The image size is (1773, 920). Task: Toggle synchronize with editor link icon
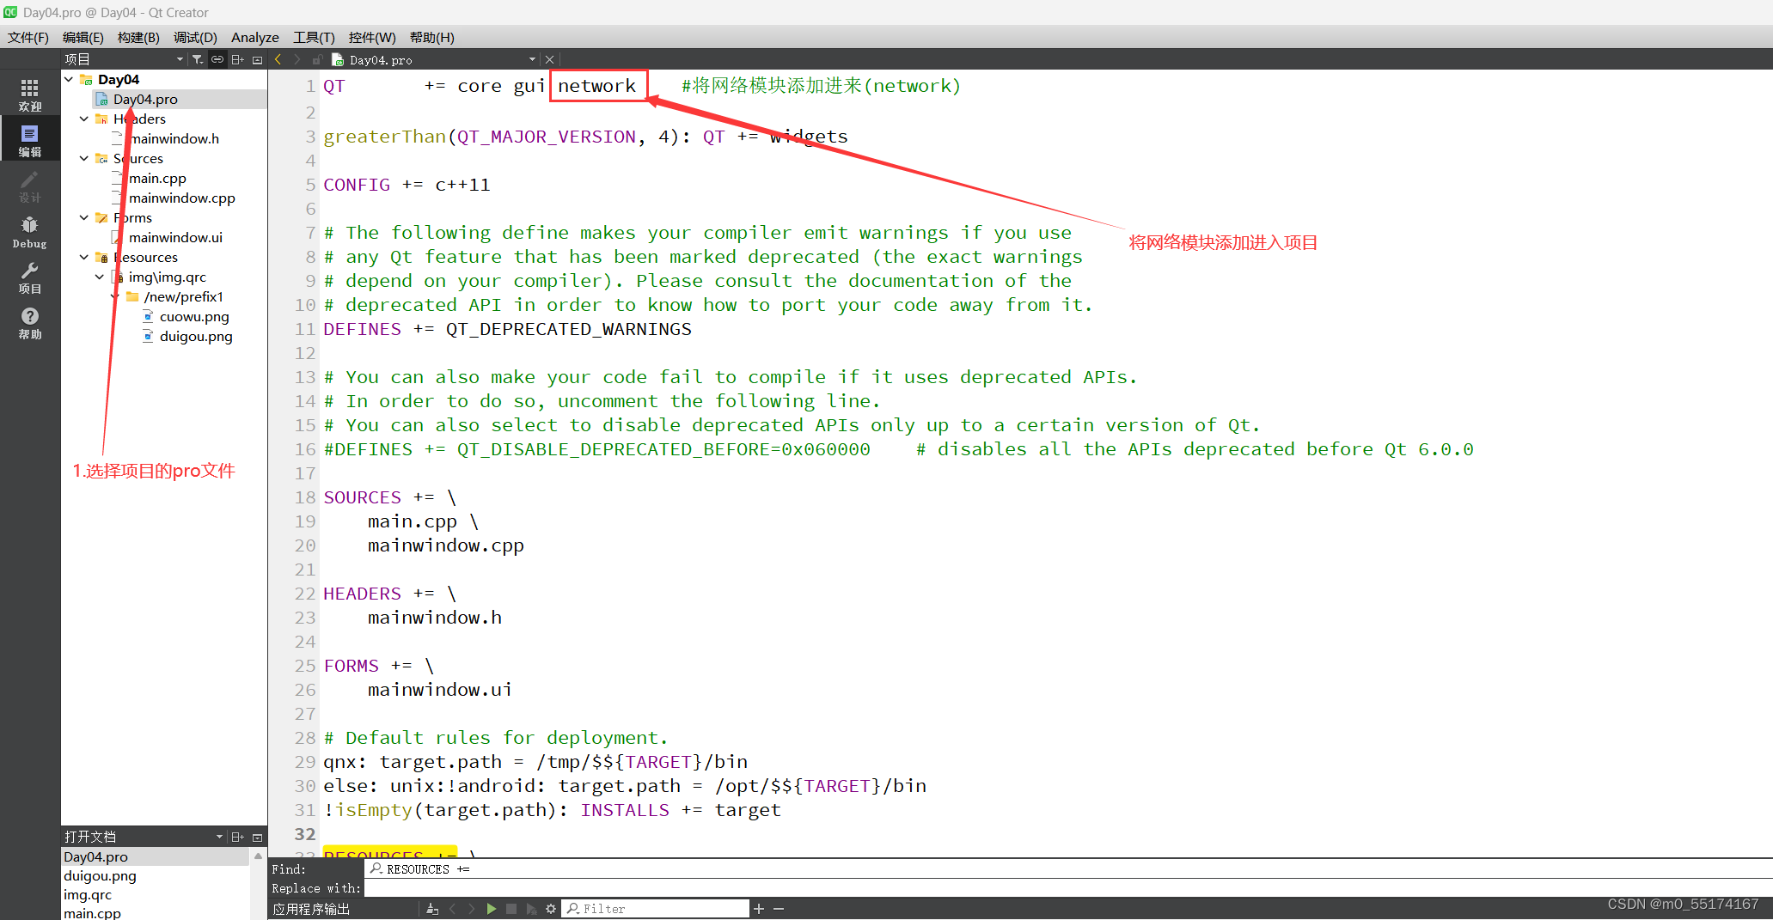(217, 59)
